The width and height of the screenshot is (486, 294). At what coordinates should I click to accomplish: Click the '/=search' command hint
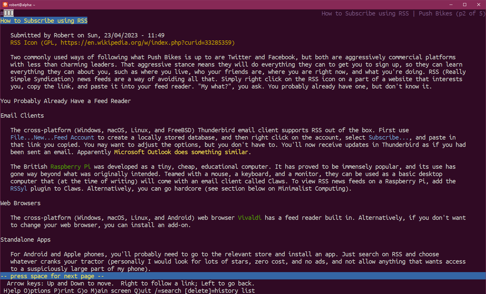[x=168, y=291]
